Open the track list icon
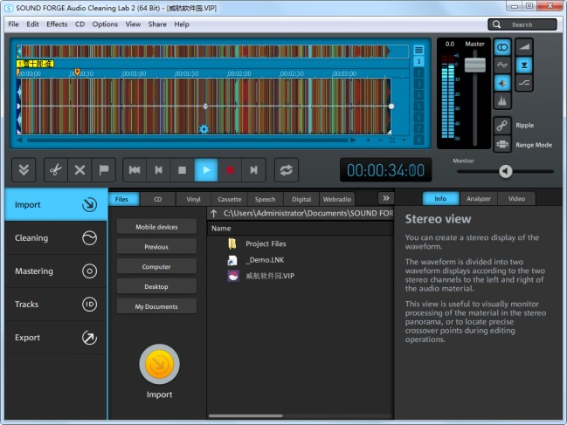 tap(418, 50)
